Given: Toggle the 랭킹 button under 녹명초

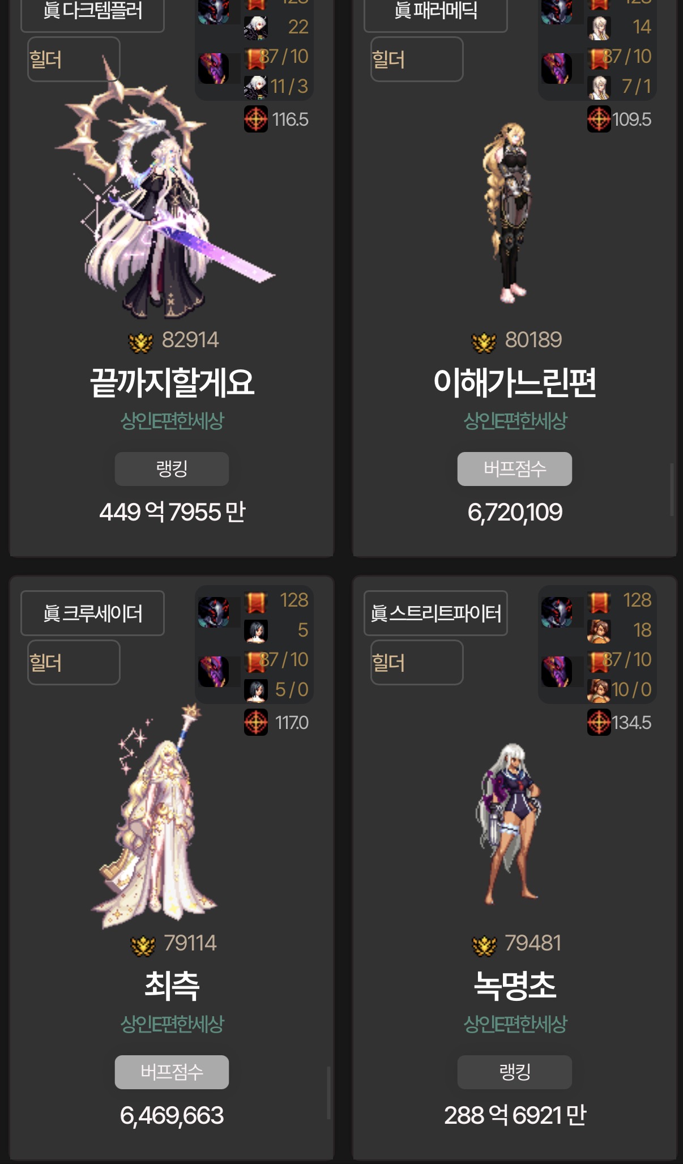Looking at the screenshot, I should point(515,1072).
